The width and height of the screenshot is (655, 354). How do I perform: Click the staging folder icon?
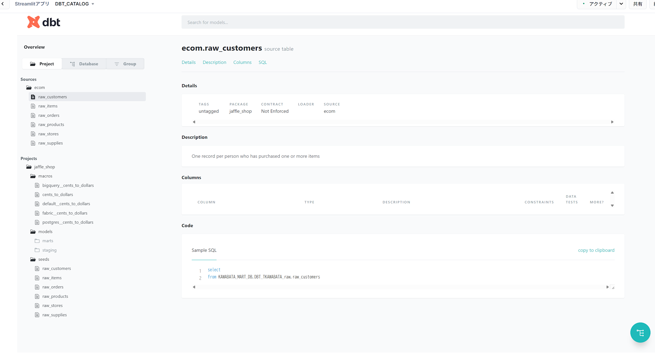pyautogui.click(x=37, y=250)
